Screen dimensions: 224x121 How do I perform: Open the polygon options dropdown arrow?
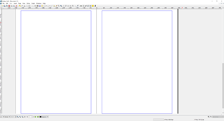[x=50, y=6]
